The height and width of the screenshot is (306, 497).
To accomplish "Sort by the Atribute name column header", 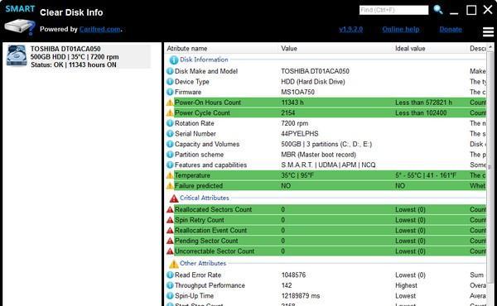I will pyautogui.click(x=187, y=49).
